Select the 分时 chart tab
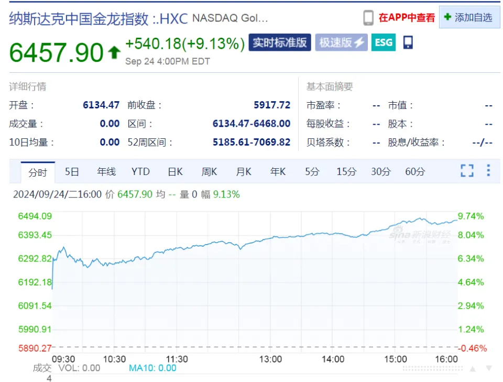 pos(38,172)
